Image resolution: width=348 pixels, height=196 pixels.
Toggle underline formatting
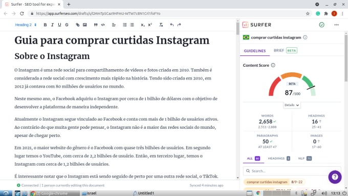click(59, 25)
